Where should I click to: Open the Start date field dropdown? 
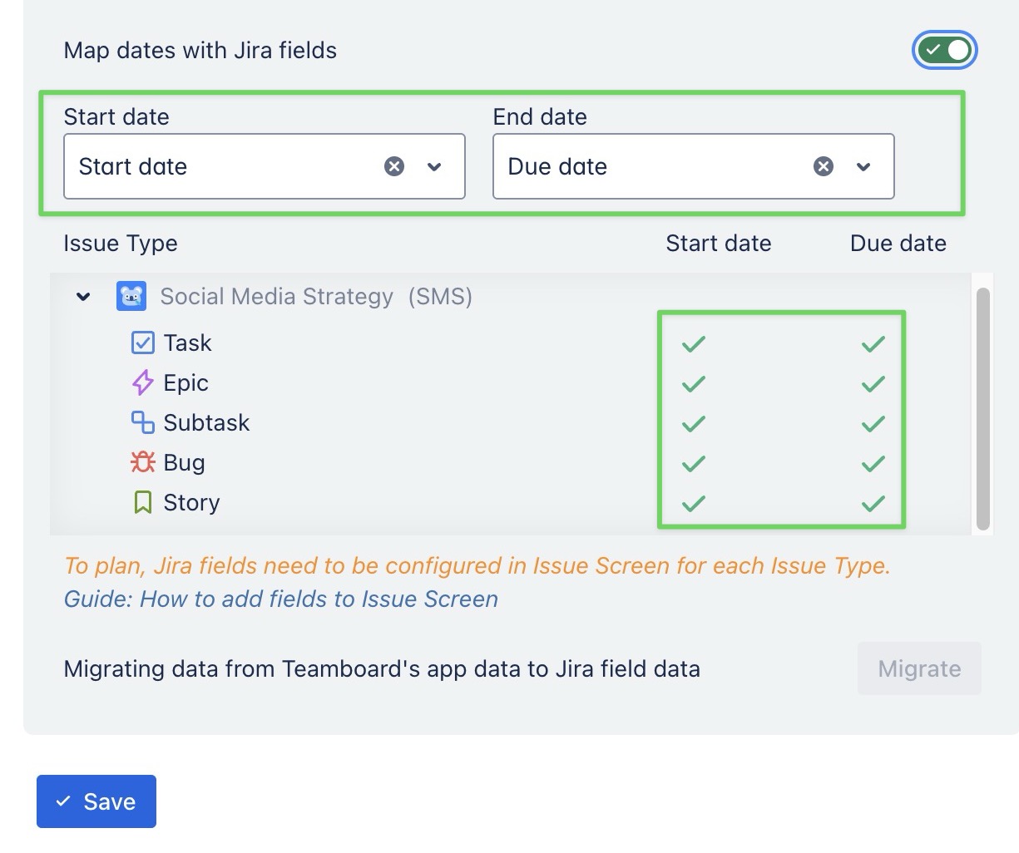[x=434, y=166]
